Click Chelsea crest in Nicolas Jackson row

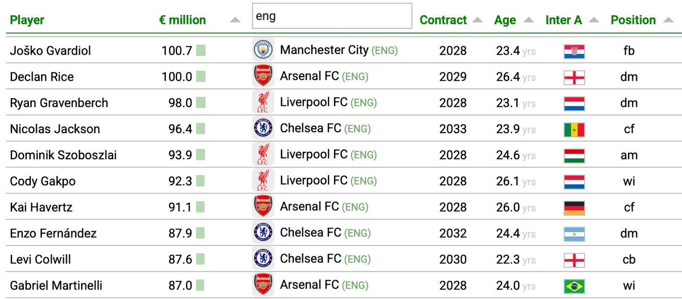[x=263, y=129]
